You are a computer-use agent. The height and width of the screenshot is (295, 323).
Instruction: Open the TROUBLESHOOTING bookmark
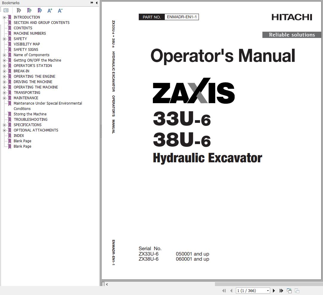point(30,120)
